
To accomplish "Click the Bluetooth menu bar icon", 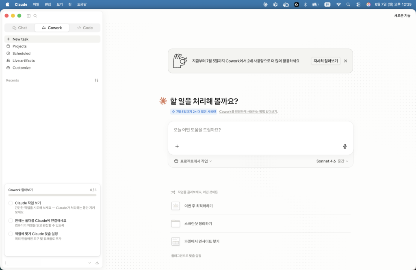I will (305, 4).
